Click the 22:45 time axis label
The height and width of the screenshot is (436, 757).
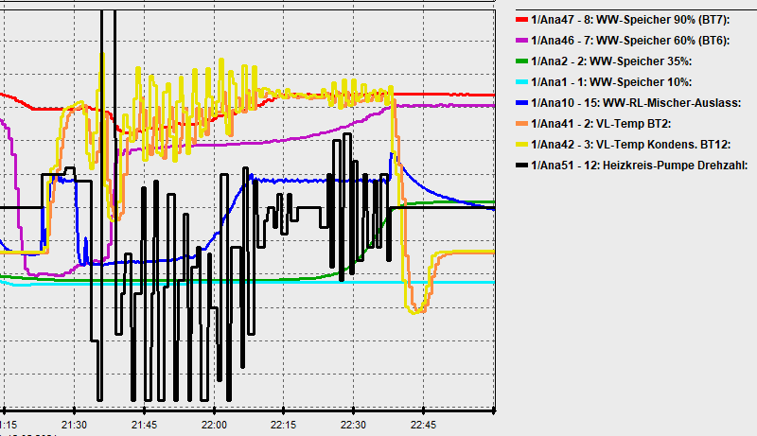[424, 425]
